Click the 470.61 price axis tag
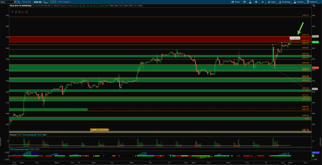The width and height of the screenshot is (322, 165). coord(315,36)
